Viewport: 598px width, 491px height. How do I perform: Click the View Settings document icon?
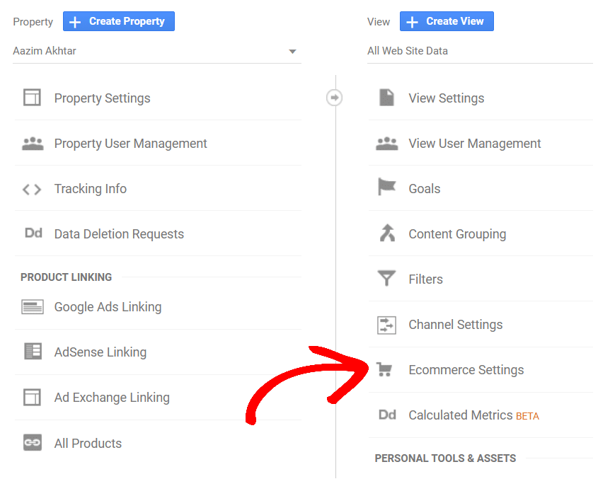click(x=386, y=97)
